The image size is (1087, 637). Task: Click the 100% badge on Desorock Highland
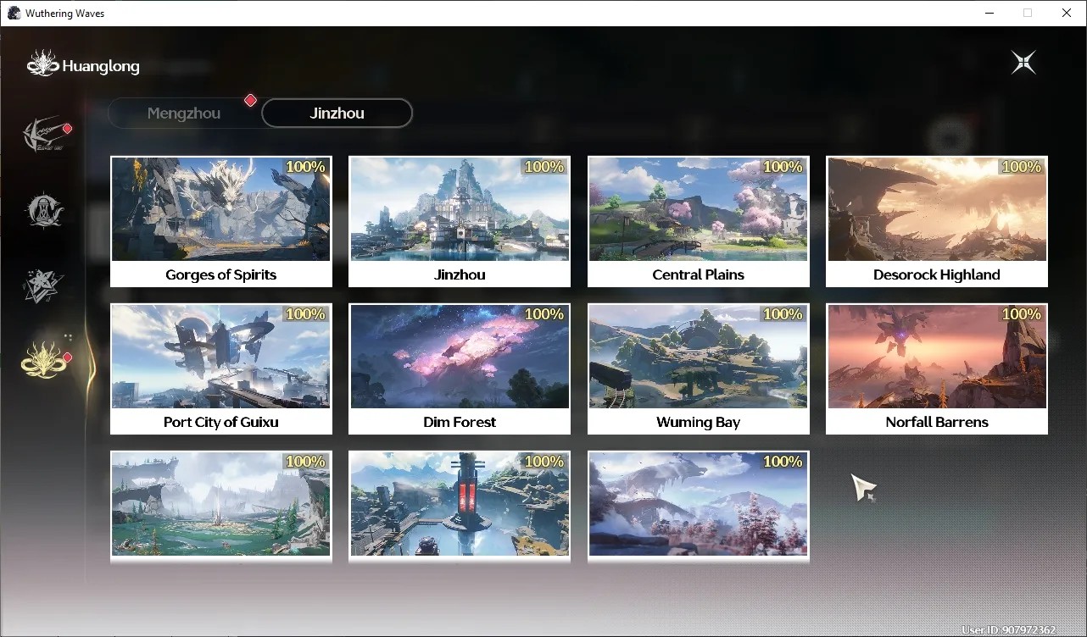[x=1022, y=167]
